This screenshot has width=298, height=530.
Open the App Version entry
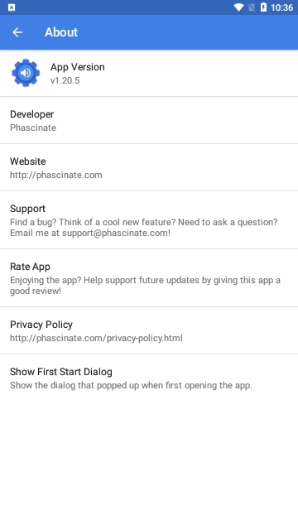click(x=149, y=73)
